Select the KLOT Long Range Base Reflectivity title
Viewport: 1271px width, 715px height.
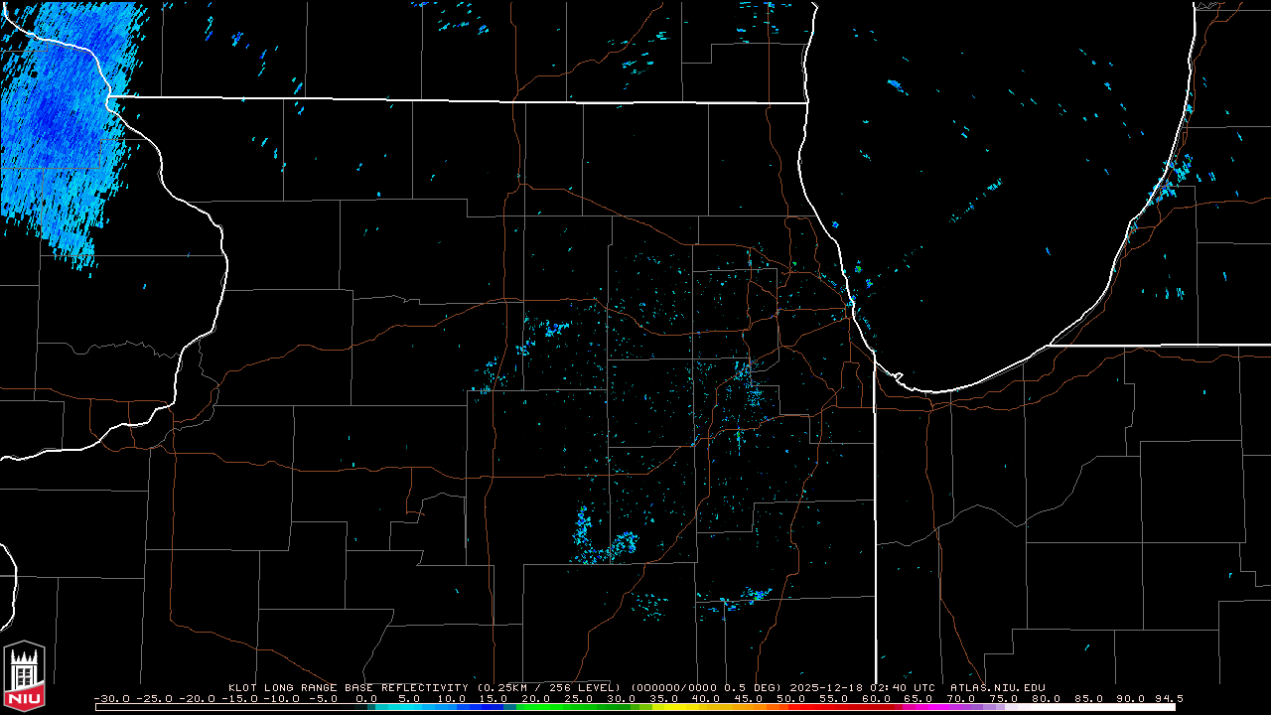[349, 687]
